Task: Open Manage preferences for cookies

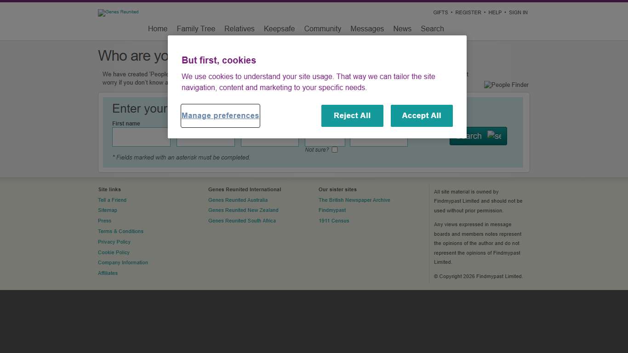Action: (220, 116)
